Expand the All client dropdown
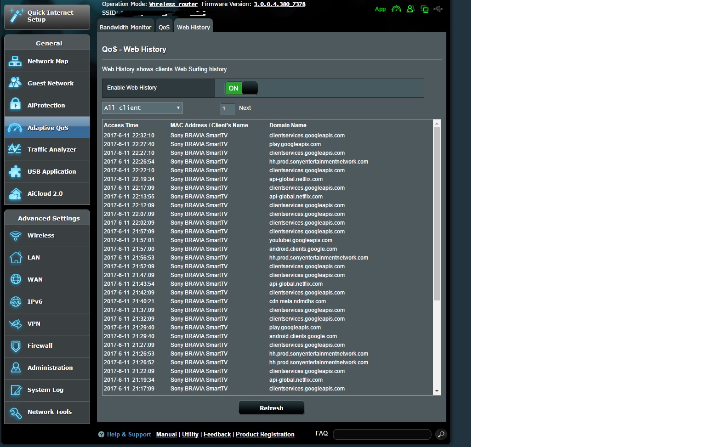 click(x=142, y=108)
